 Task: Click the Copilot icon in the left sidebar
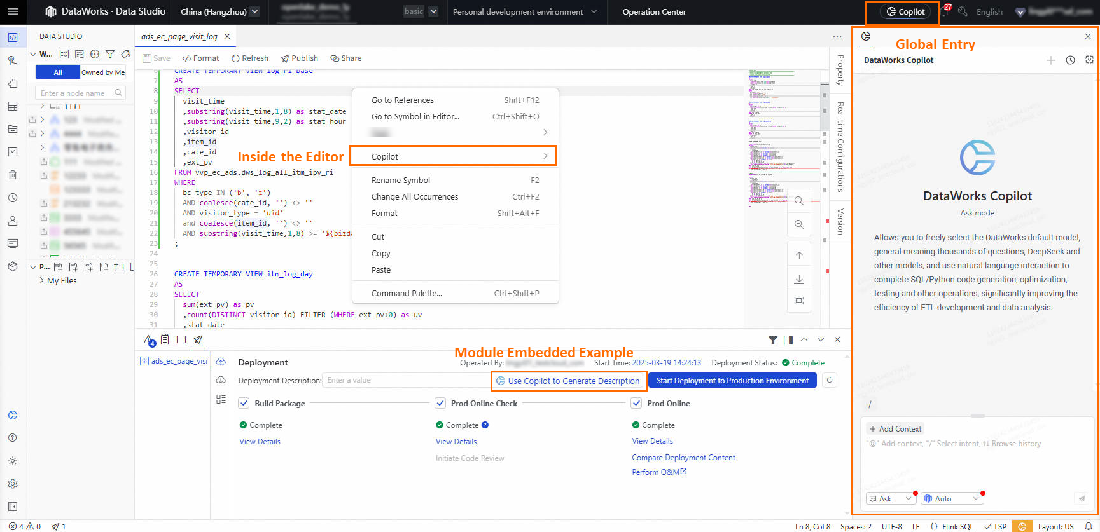pyautogui.click(x=13, y=415)
